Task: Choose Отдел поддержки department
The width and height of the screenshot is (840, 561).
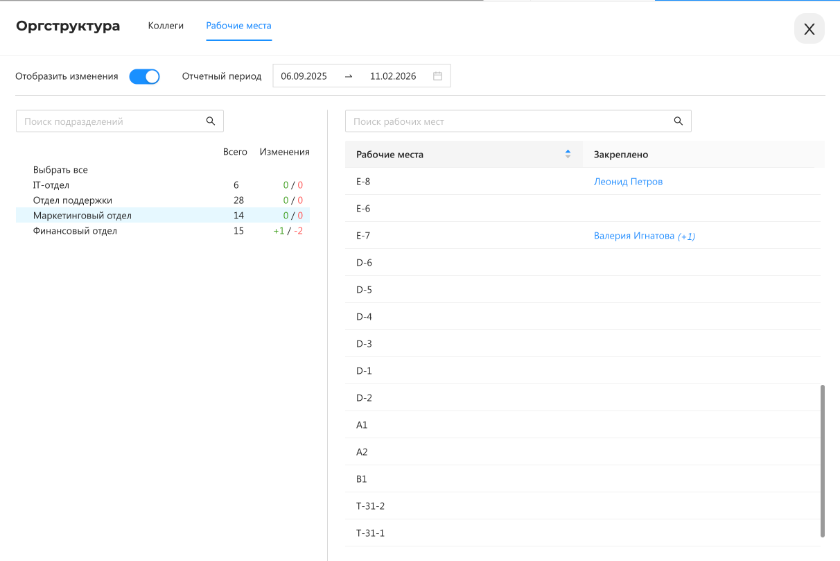Action: coord(72,200)
